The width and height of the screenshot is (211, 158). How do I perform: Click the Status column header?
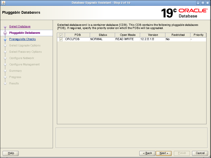point(103,35)
